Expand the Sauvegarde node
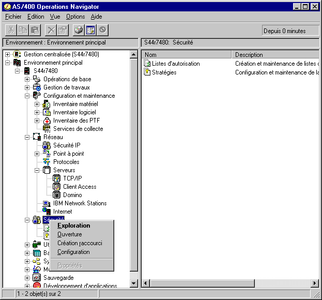Screen dimensions: 322x300 tap(27, 278)
